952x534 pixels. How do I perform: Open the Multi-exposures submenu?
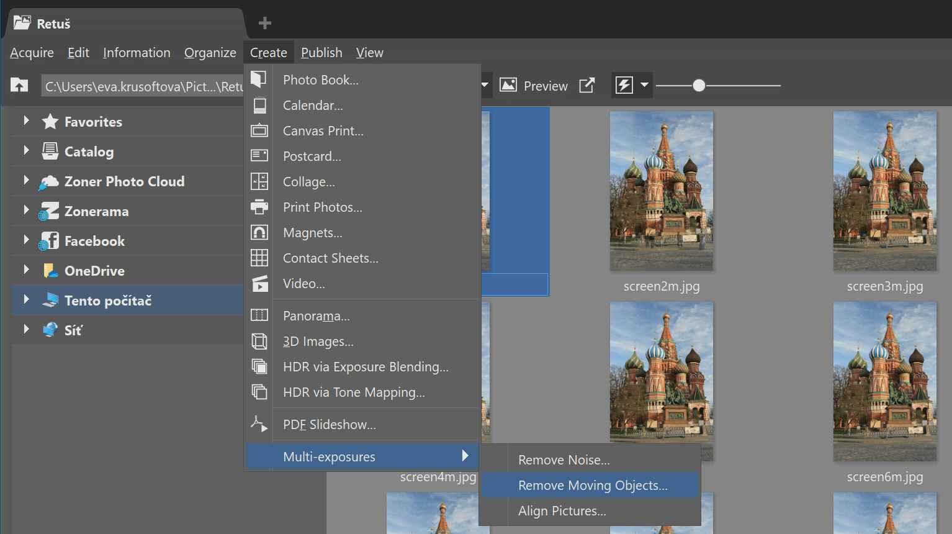pos(362,456)
